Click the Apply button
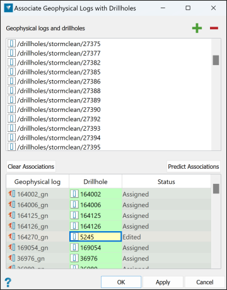This screenshot has width=227, height=290. pyautogui.click(x=163, y=282)
